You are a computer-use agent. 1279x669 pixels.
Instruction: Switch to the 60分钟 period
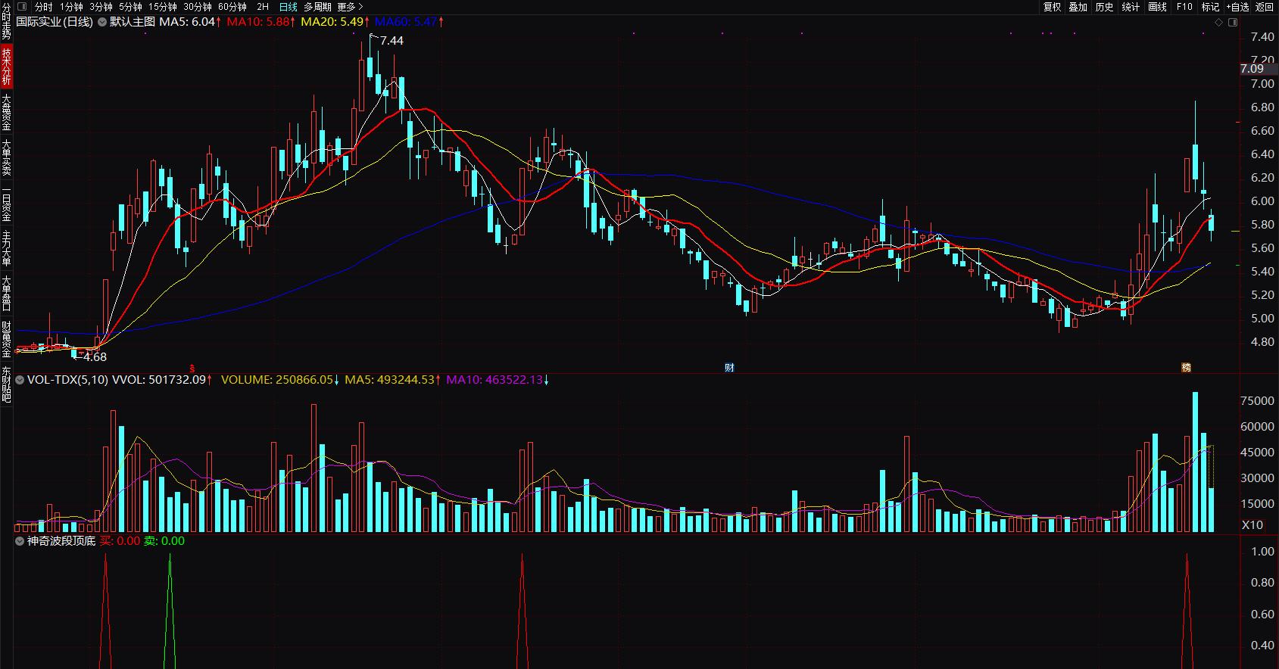tap(232, 7)
